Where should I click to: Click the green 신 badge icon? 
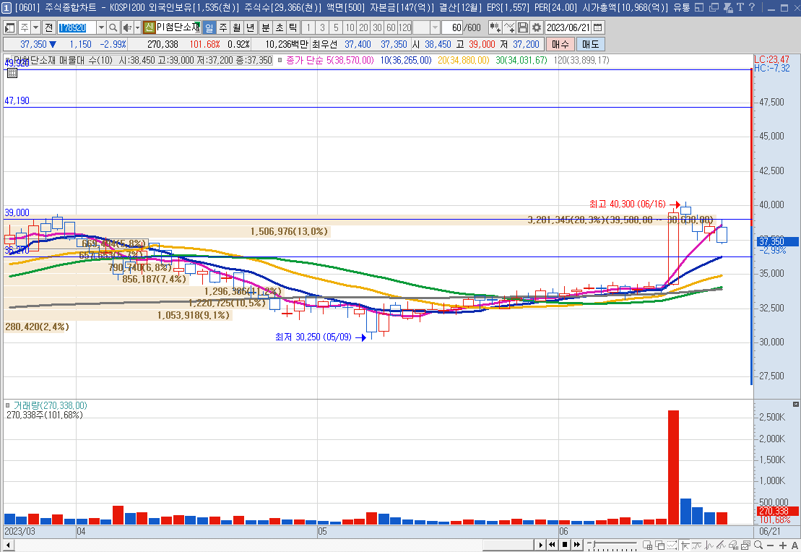(149, 27)
